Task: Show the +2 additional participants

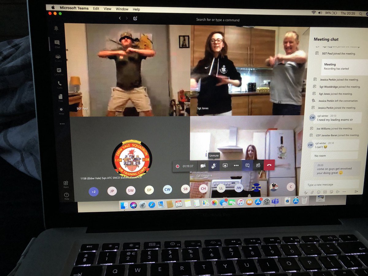Action: pyautogui.click(x=94, y=192)
